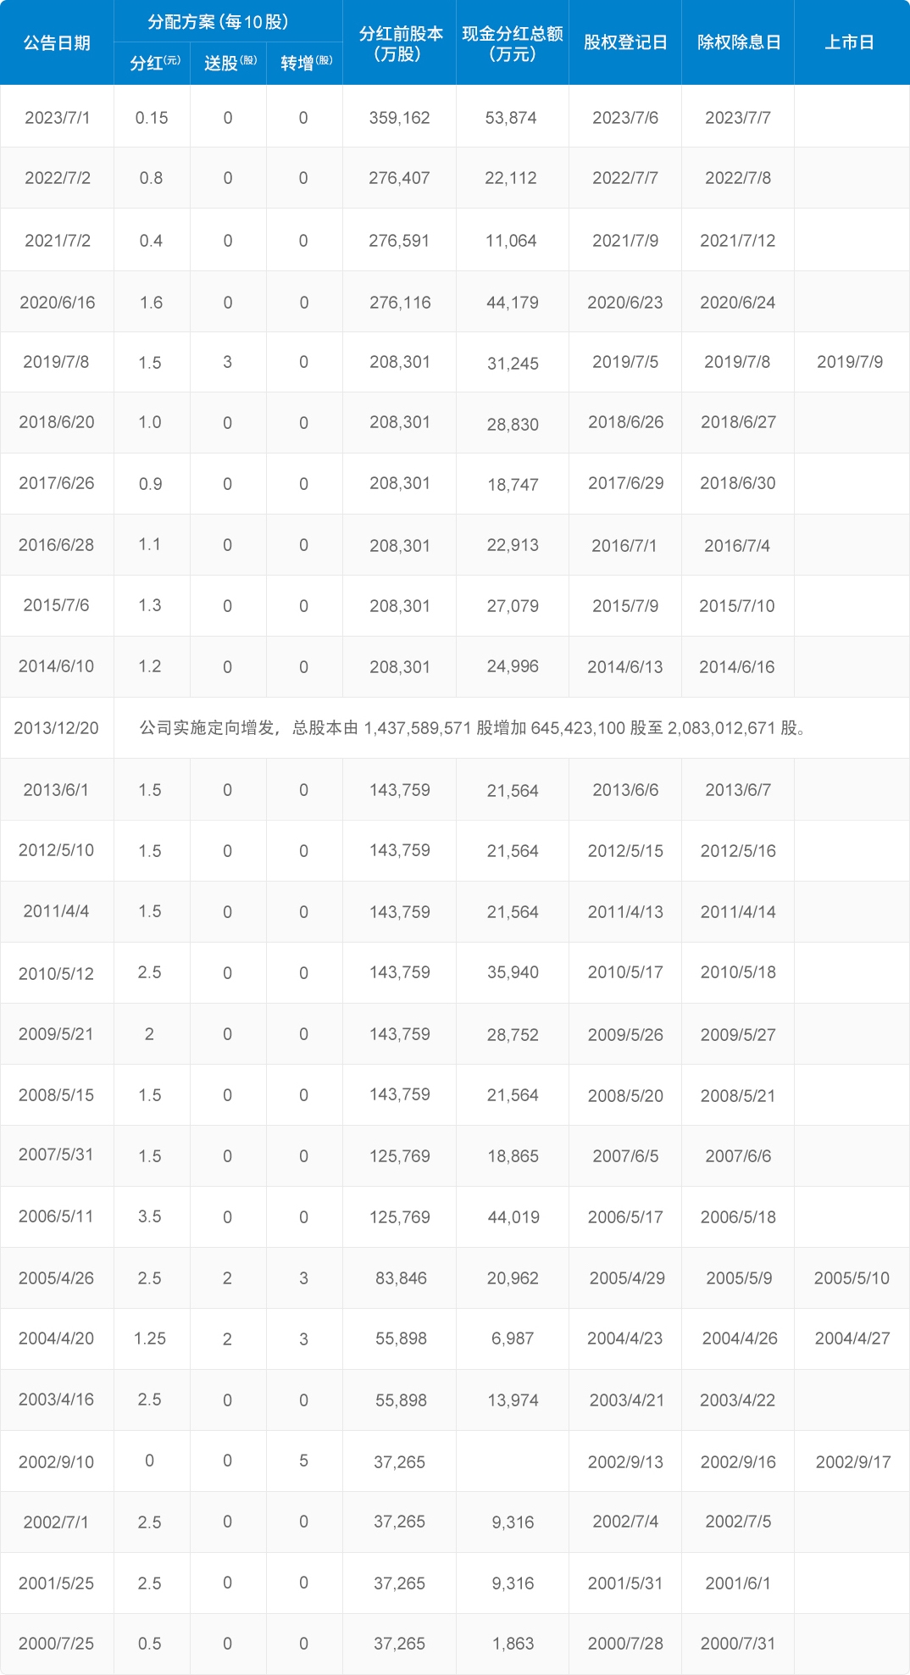
Task: Click the 分配方案 (每10股) header
Action: tap(218, 22)
